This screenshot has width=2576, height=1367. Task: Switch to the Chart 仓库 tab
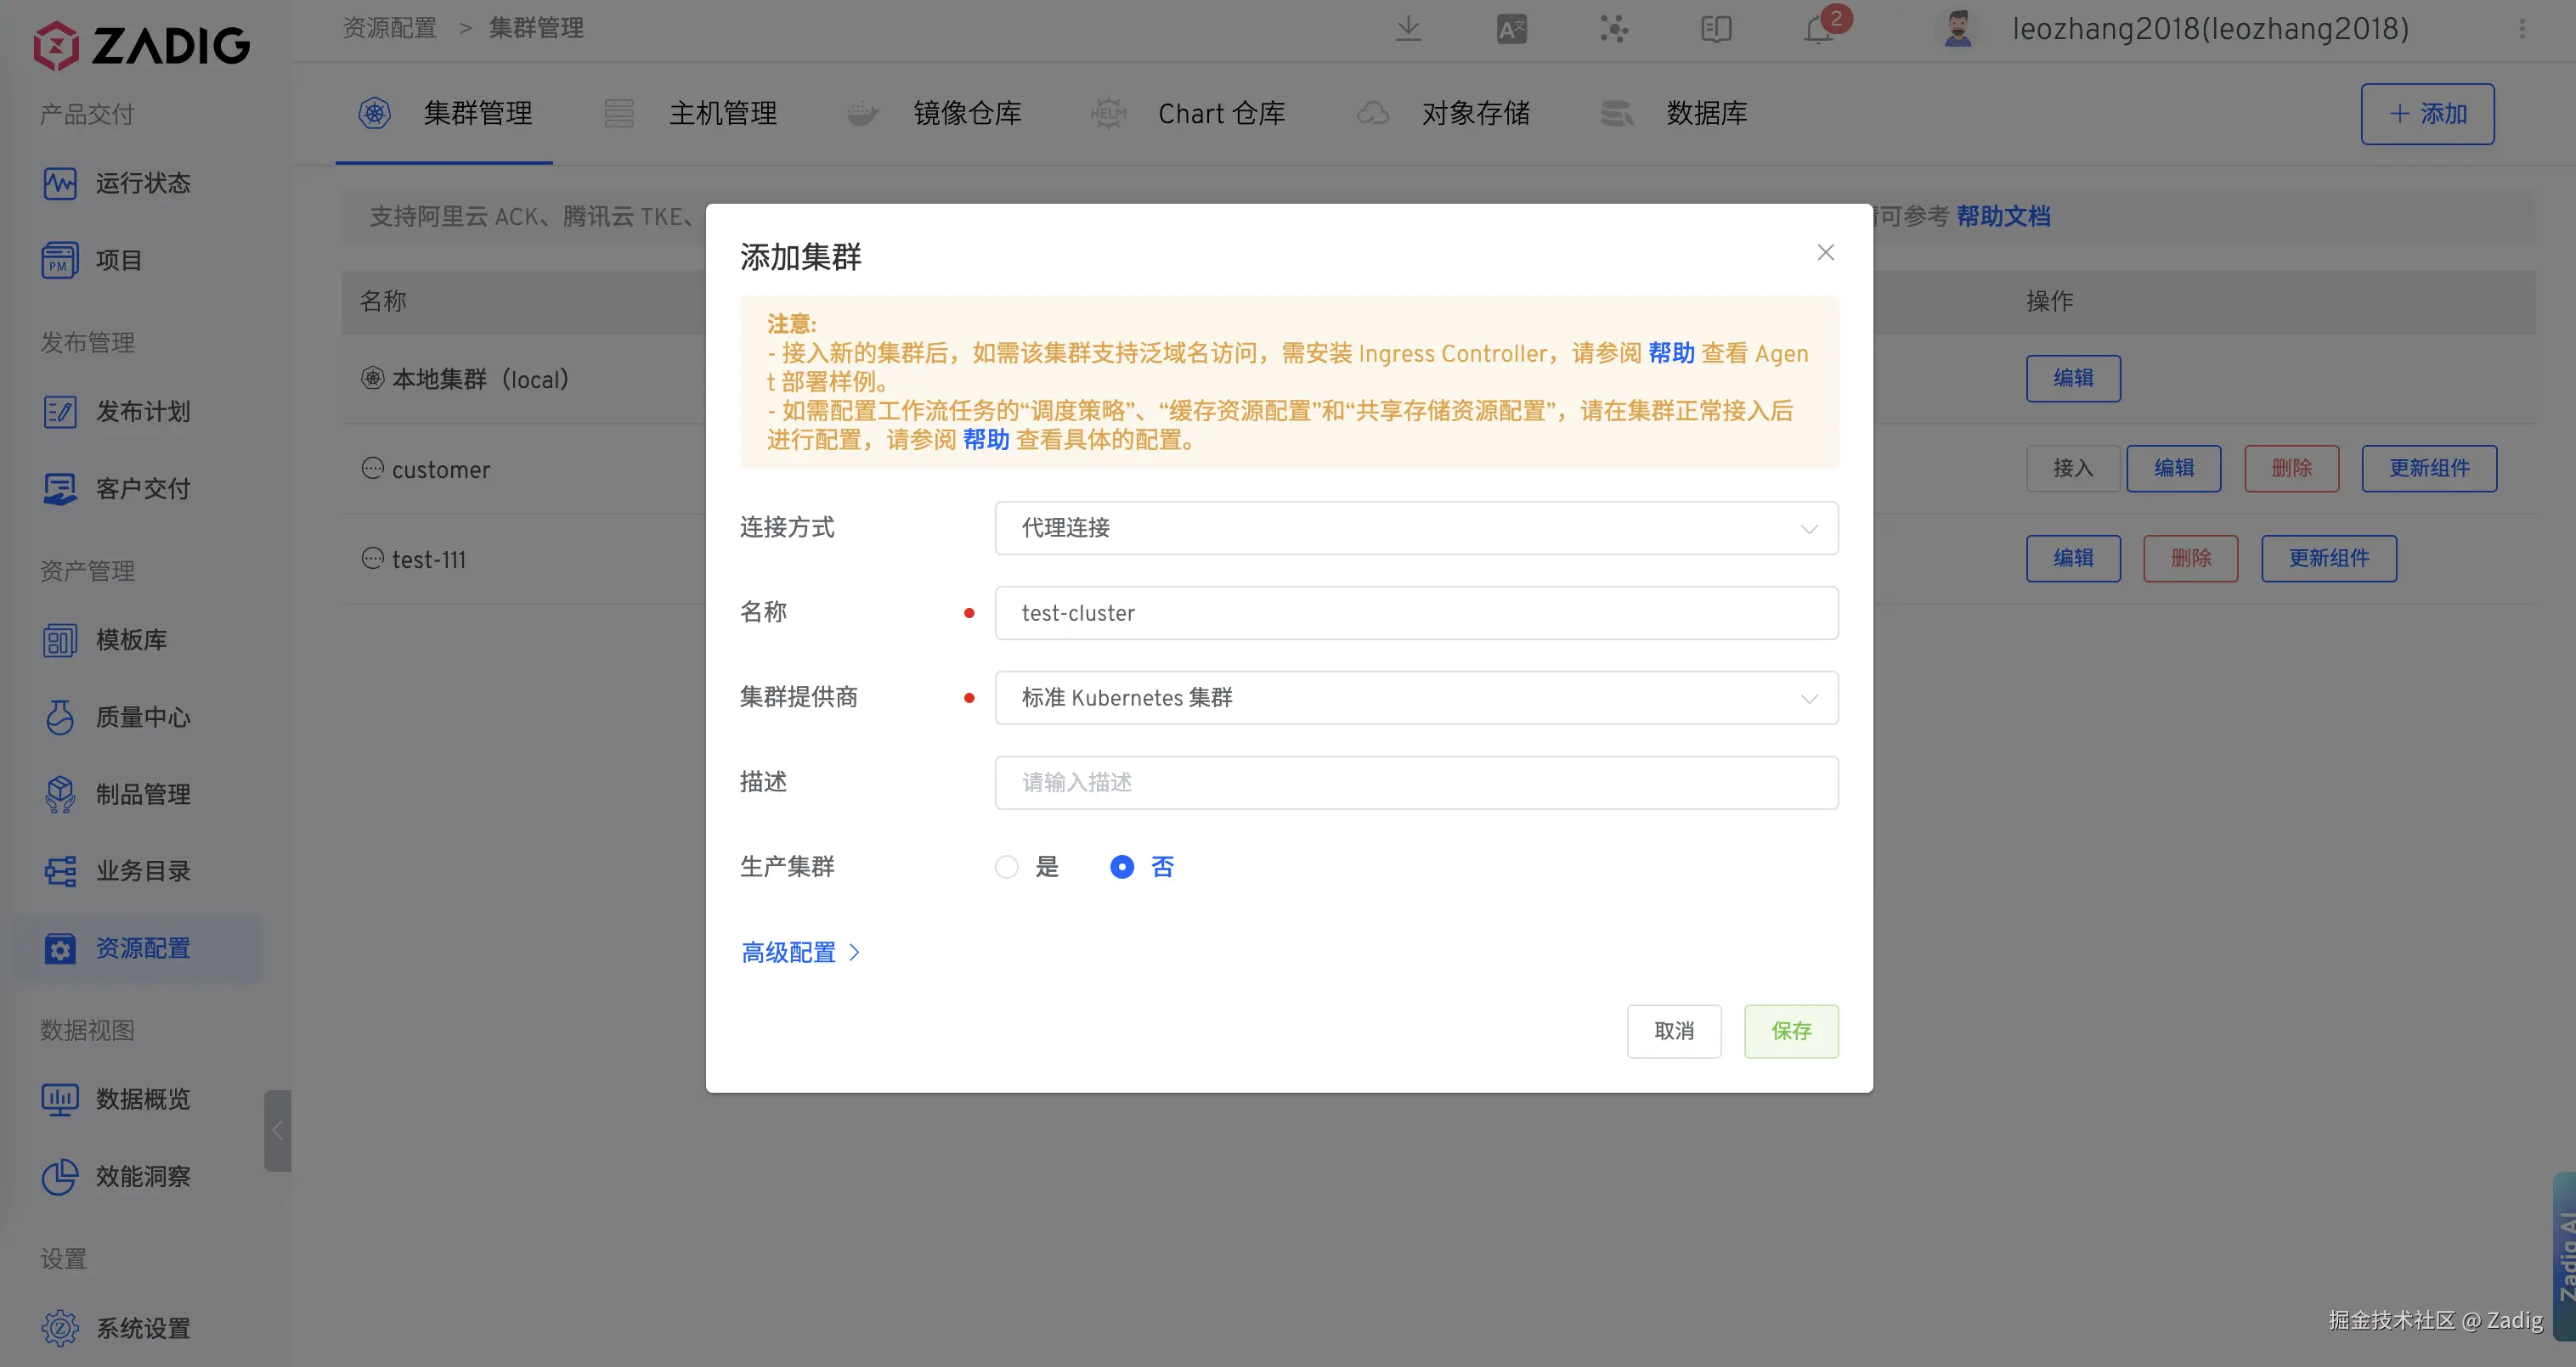pyautogui.click(x=1220, y=114)
